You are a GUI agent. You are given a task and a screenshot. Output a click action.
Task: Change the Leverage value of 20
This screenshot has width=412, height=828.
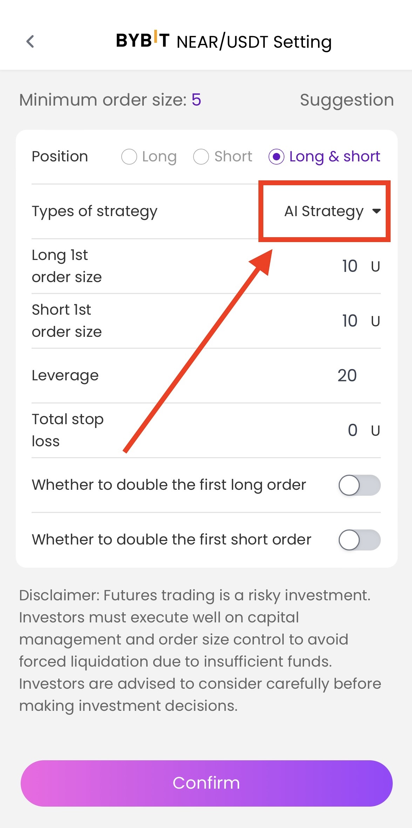[347, 376]
